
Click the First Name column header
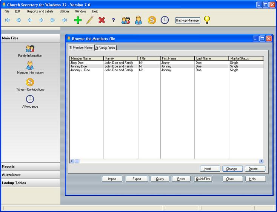(177, 58)
